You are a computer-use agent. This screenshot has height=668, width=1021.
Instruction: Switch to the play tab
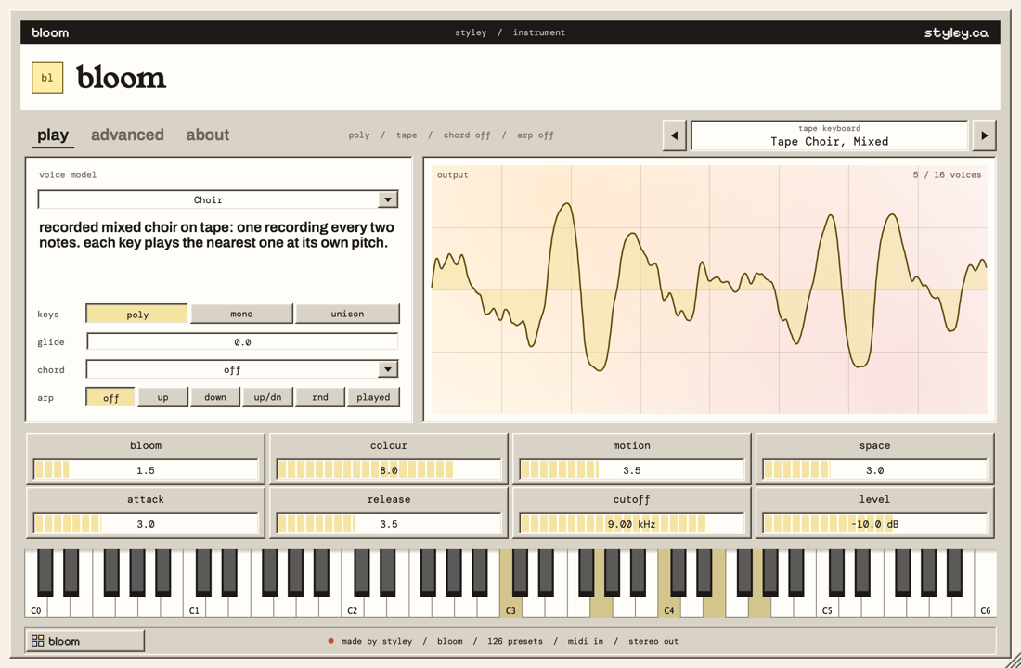tap(53, 135)
